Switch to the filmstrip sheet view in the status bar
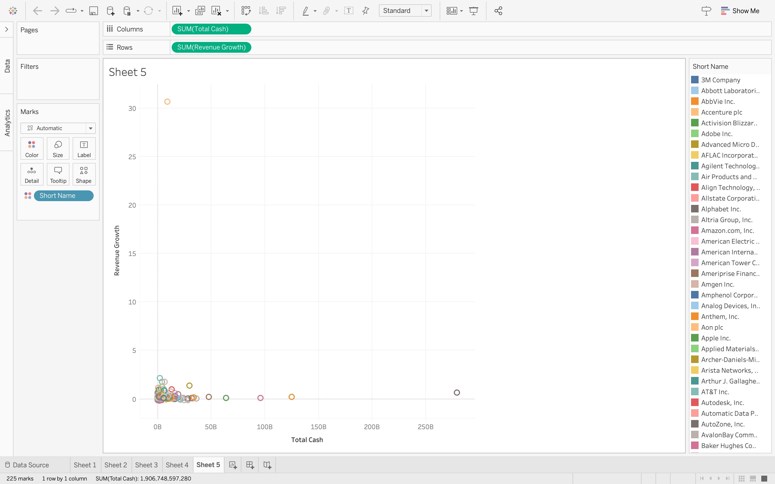The width and height of the screenshot is (775, 484). pyautogui.click(x=753, y=478)
